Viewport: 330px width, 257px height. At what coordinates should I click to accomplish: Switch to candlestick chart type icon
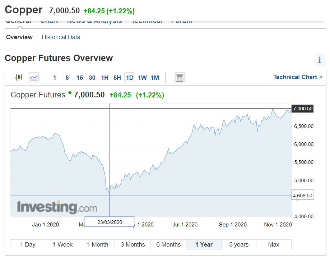coord(19,78)
